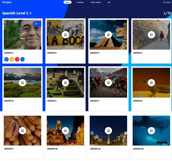Open the stone alley thumbnail for Lesson 4
Screen dimensions: 172x161
(x=151, y=35)
